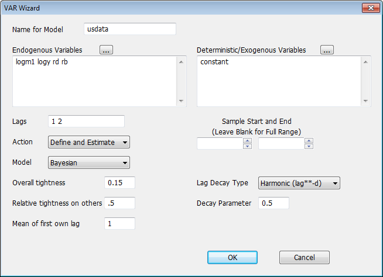Click the Overall tightness field
Image resolution: width=383 pixels, height=277 pixels.
coord(119,183)
